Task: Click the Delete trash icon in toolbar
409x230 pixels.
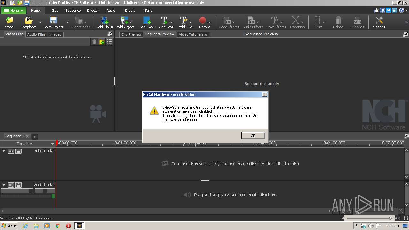Action: tap(338, 21)
